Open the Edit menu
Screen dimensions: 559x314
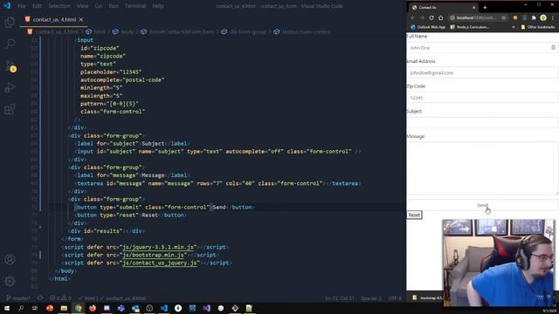(x=37, y=6)
